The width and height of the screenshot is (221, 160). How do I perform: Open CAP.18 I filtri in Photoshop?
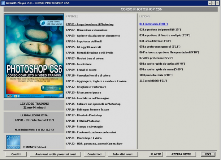click(83, 121)
